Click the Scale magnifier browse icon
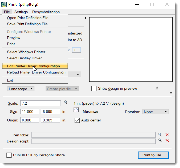 [x=66, y=102]
